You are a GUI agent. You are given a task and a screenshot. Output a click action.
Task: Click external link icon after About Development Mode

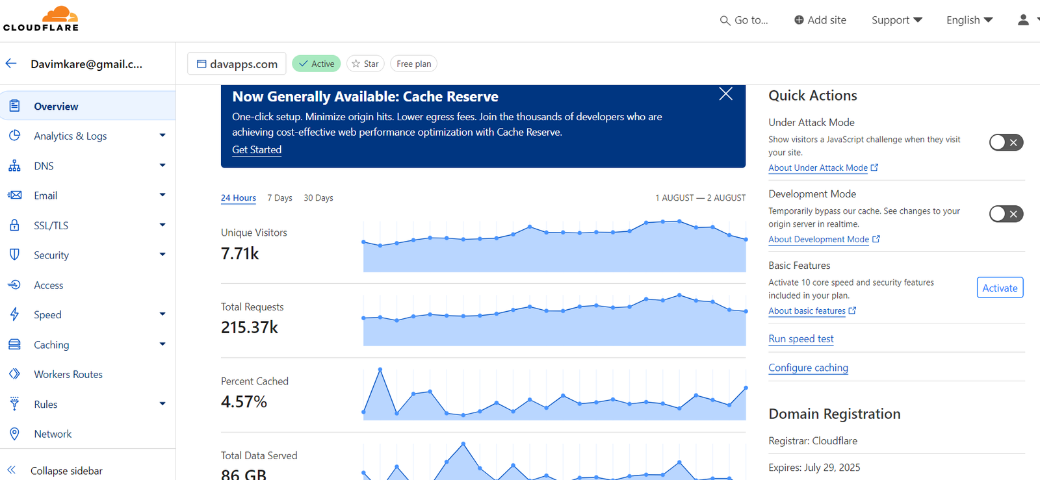(x=876, y=239)
